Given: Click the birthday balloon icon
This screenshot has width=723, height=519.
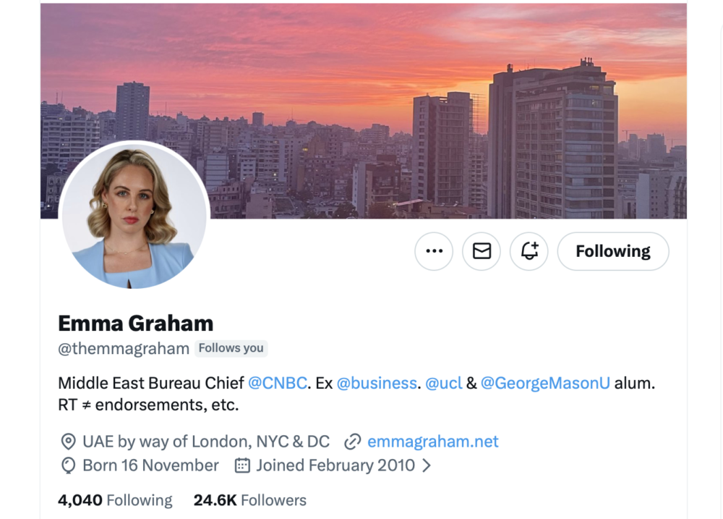Looking at the screenshot, I should pos(69,465).
